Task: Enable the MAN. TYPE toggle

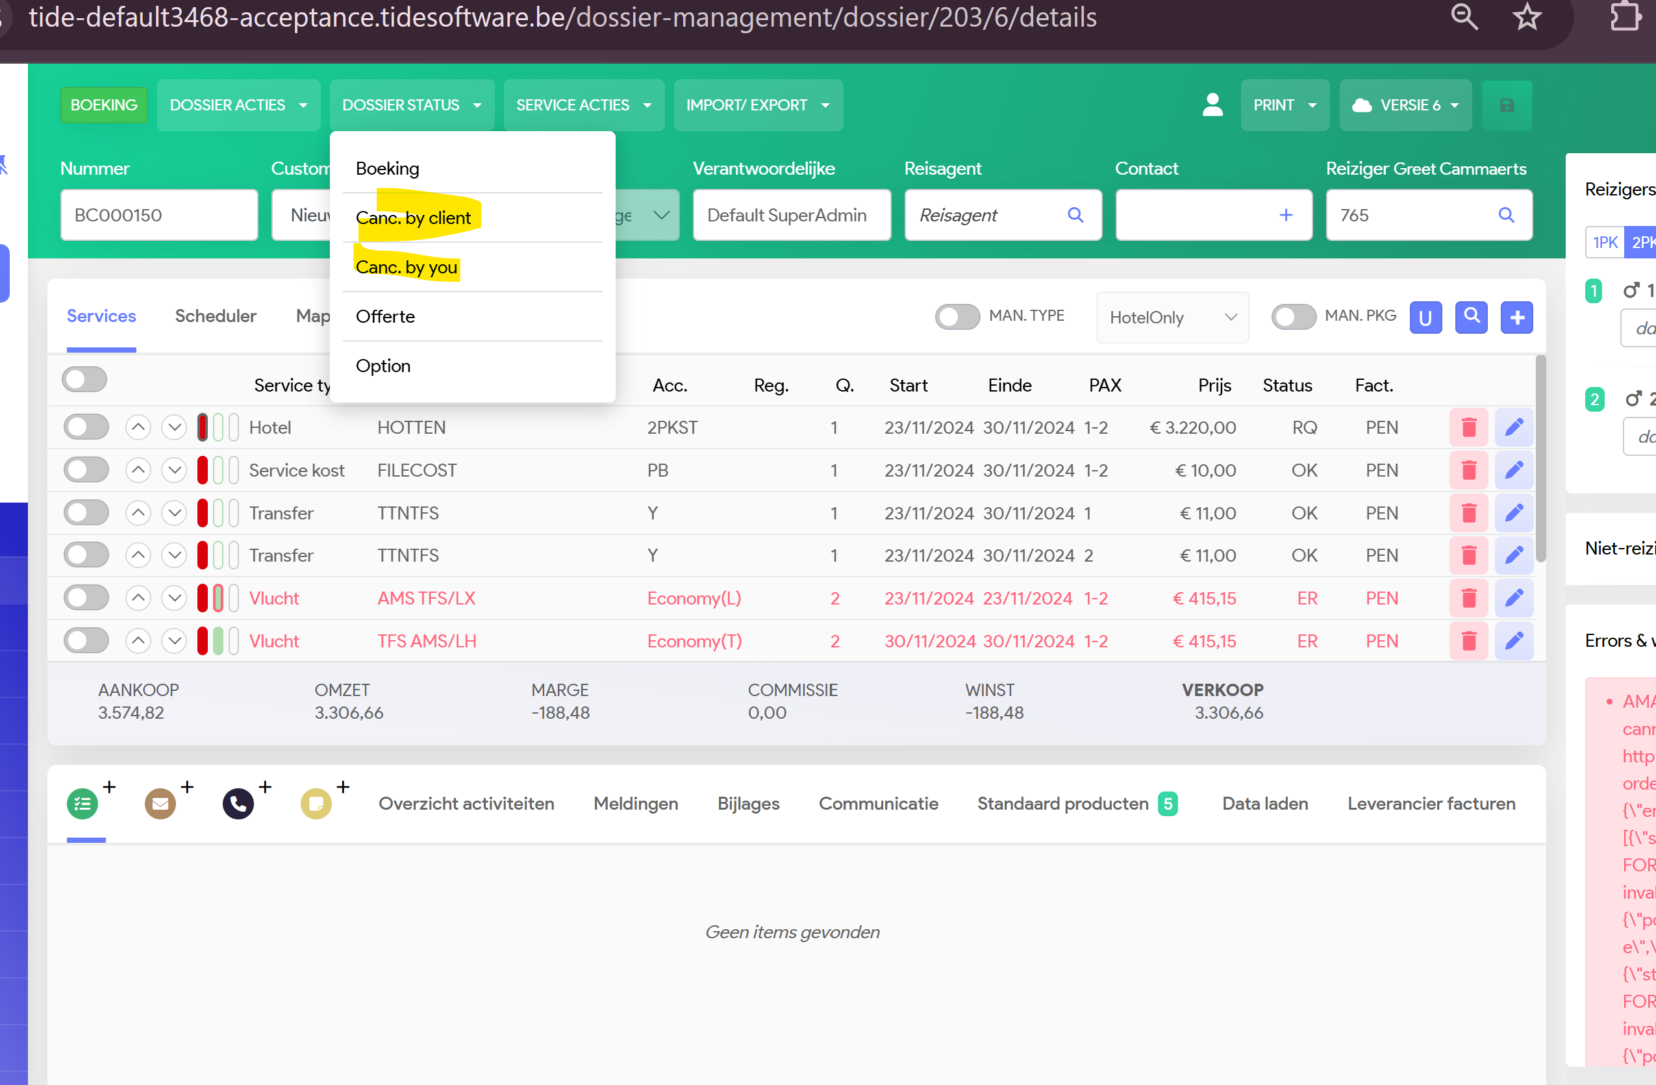Action: coord(957,316)
